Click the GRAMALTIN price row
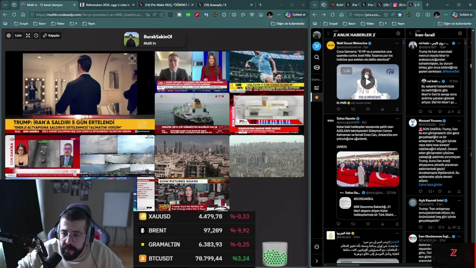Screen dimensions: 476x268 coord(194,244)
